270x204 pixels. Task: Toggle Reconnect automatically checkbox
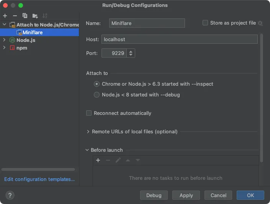(89, 113)
